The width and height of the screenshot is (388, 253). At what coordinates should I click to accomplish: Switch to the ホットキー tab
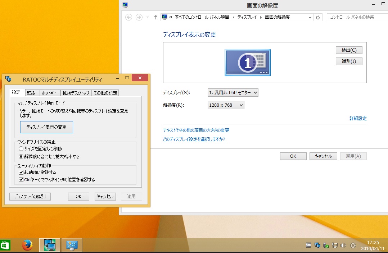click(50, 93)
